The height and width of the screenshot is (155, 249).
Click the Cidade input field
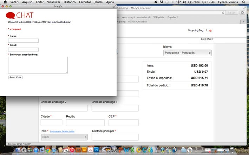pyautogui.click(x=52, y=122)
